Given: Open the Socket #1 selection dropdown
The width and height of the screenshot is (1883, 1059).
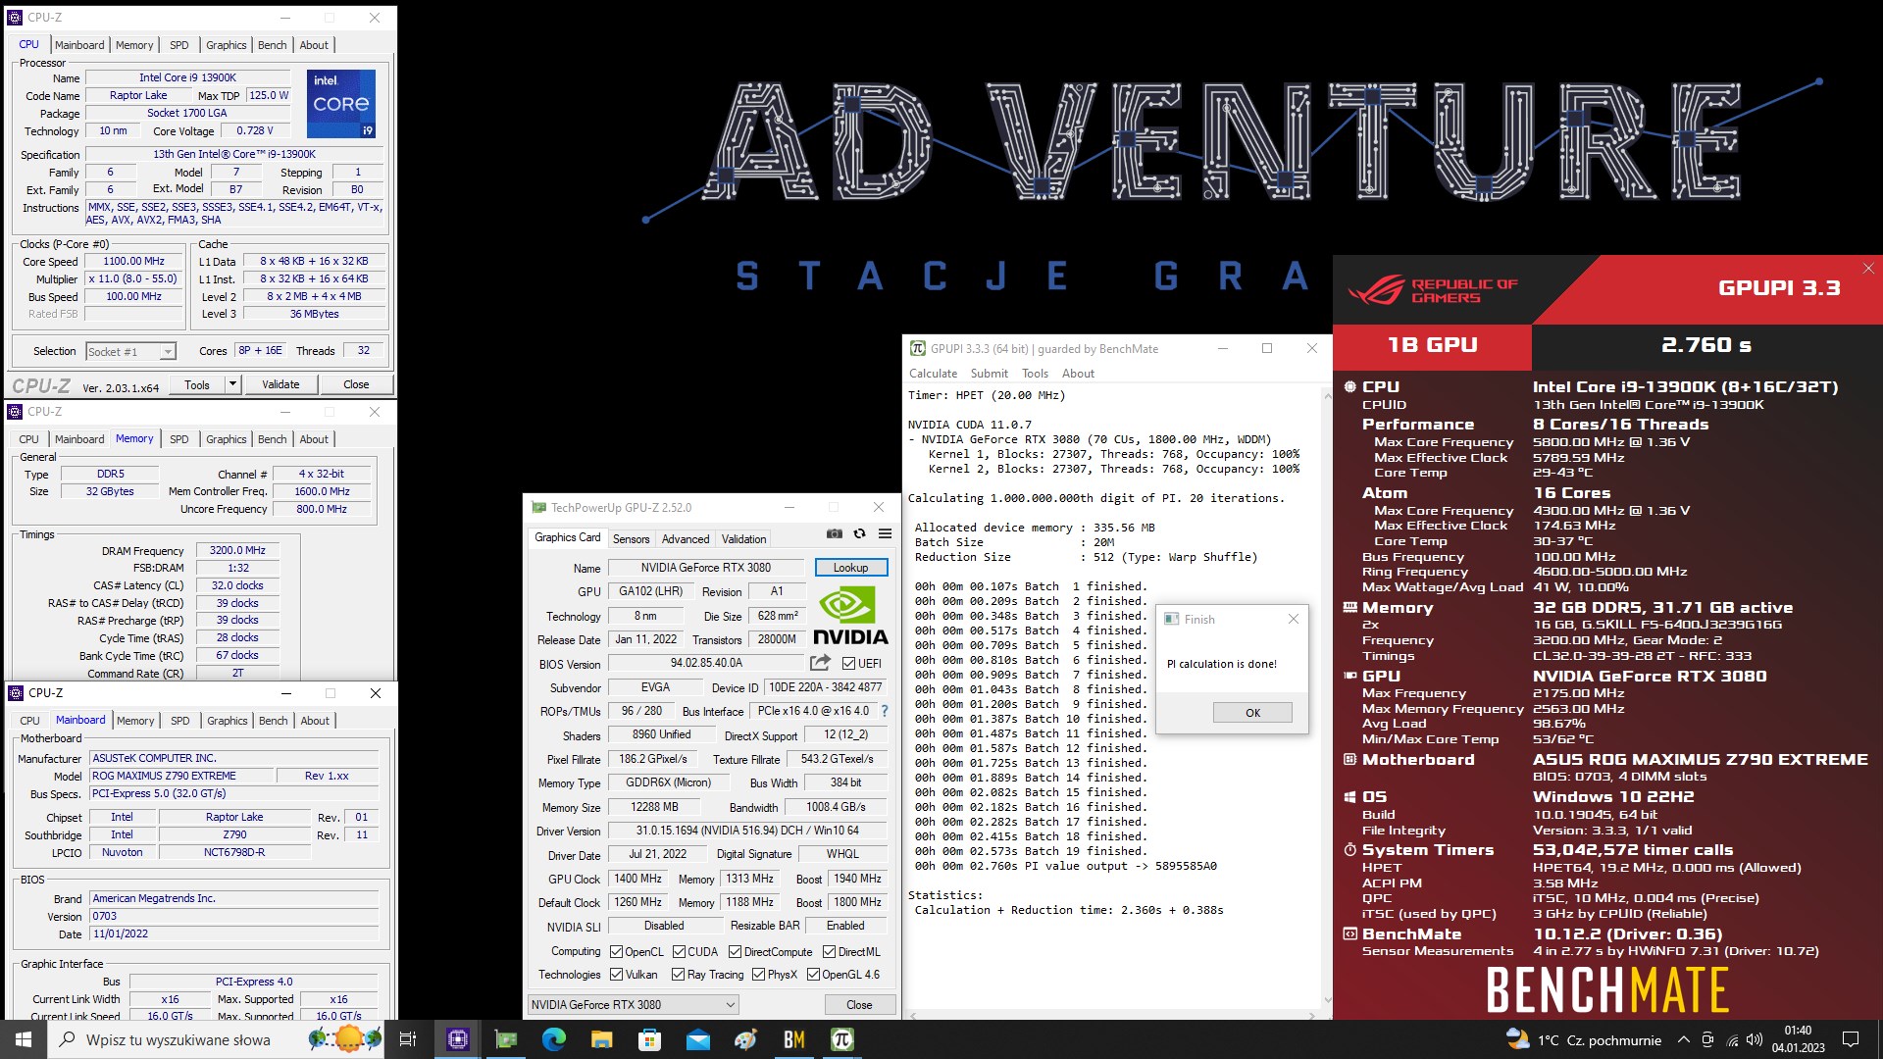Looking at the screenshot, I should coord(130,352).
